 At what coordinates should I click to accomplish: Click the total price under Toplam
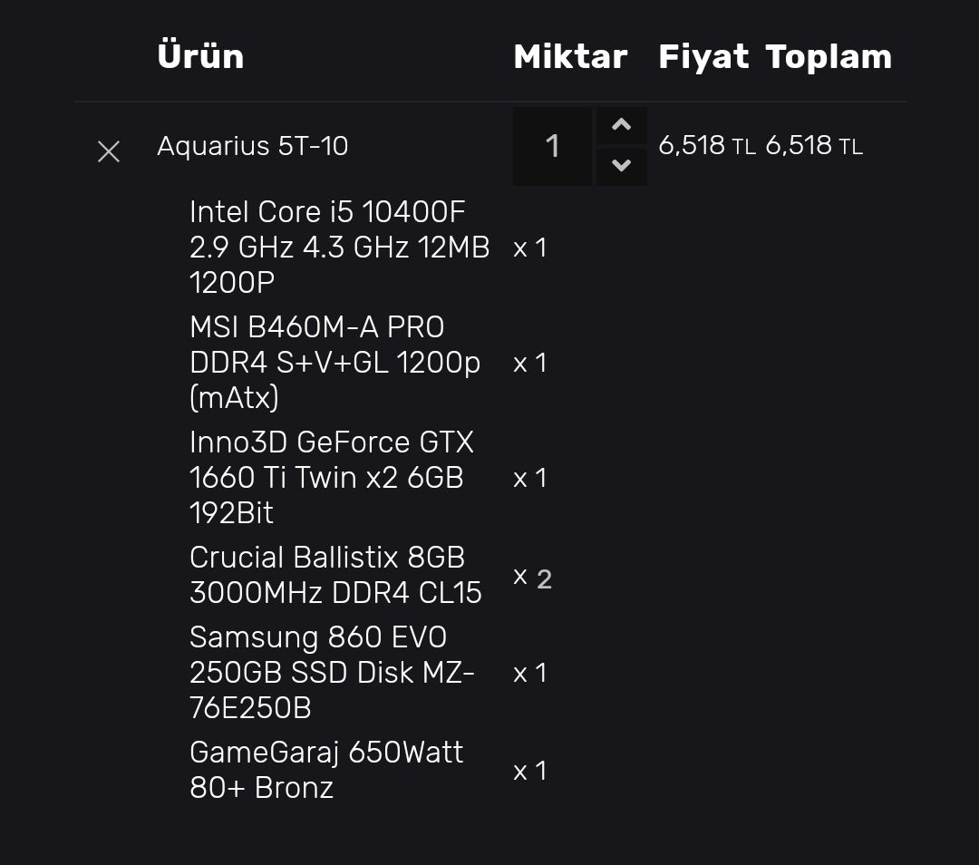[x=813, y=146]
